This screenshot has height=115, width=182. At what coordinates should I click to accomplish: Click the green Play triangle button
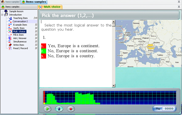click(47, 109)
